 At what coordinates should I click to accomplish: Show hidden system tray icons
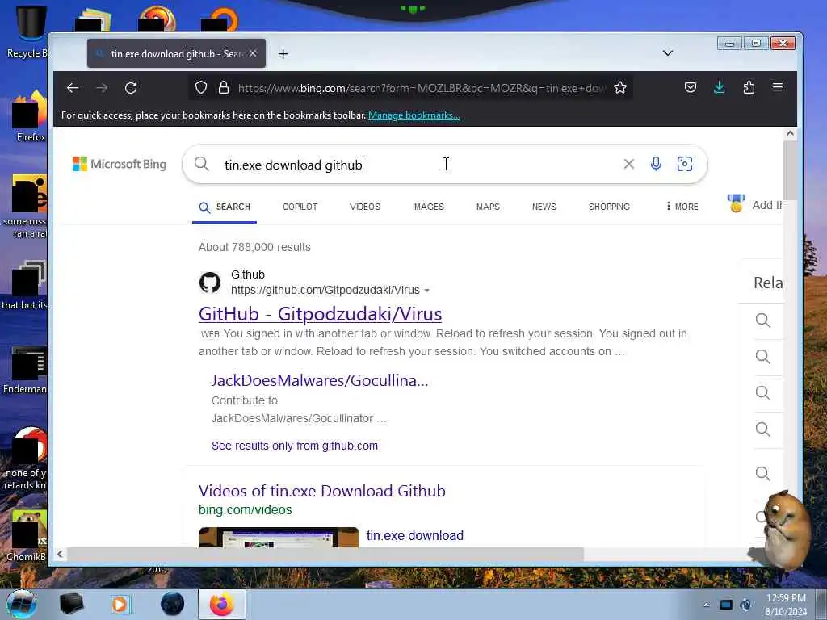[x=706, y=605]
